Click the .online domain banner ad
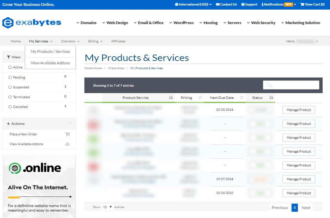 (x=39, y=186)
